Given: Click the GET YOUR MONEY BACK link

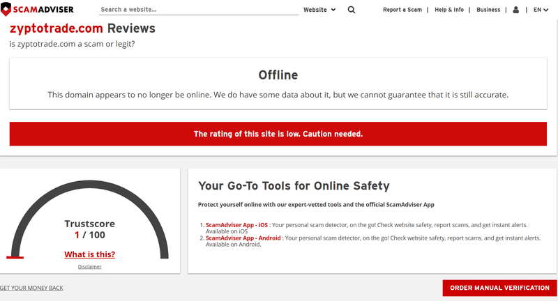Looking at the screenshot, I should coord(31,288).
